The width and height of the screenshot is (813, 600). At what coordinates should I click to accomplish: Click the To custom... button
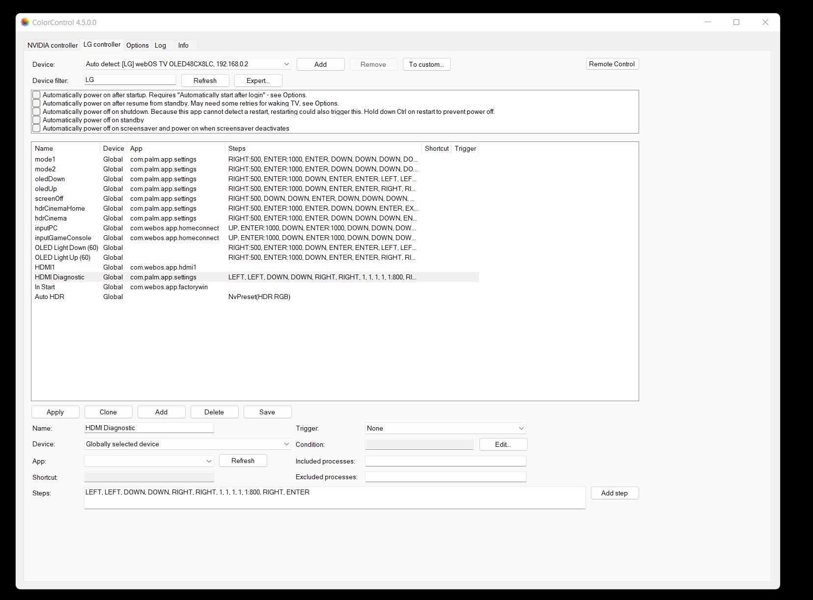click(x=426, y=64)
